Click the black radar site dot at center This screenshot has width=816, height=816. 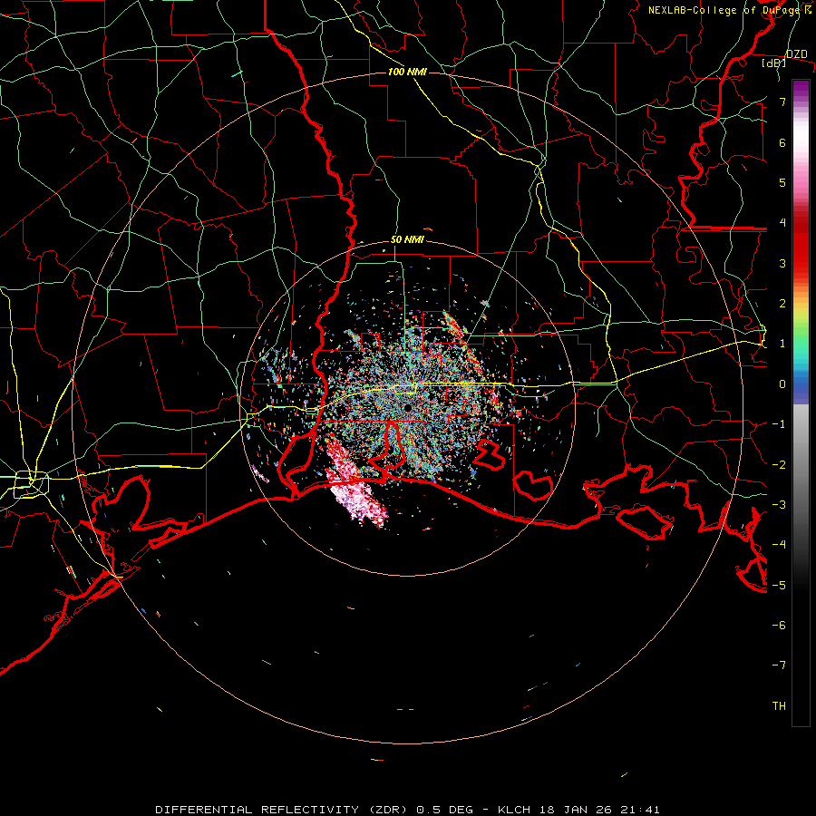tap(407, 408)
